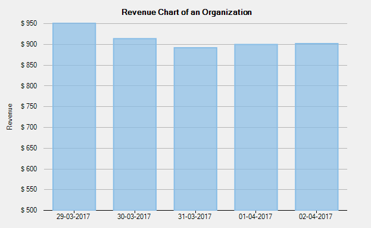Image resolution: width=371 pixels, height=228 pixels.
Task: Click the $ 800 y-axis label
Action: point(29,86)
